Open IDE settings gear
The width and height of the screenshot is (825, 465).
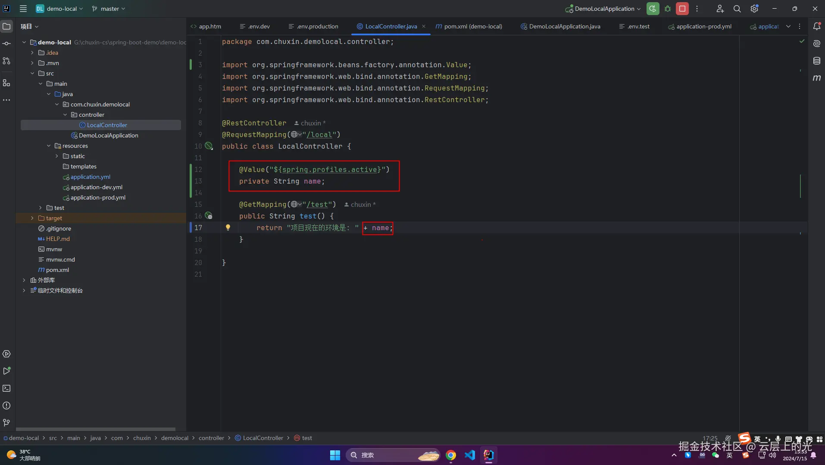pos(754,9)
